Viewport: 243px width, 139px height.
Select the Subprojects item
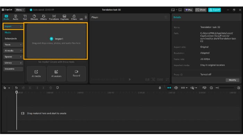(11, 39)
